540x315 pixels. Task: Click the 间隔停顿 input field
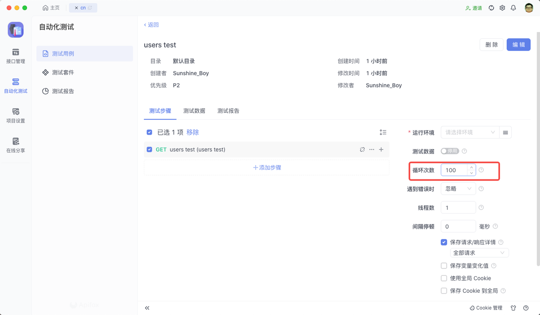(x=458, y=226)
